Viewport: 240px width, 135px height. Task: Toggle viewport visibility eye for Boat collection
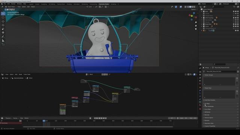click(236, 12)
